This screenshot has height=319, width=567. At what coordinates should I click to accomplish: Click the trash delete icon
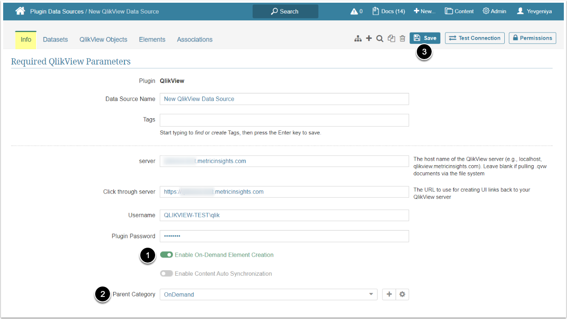click(402, 39)
